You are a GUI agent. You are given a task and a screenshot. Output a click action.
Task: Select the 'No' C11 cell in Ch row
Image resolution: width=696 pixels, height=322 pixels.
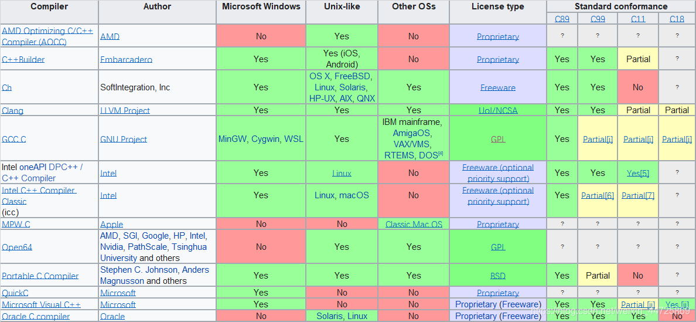pyautogui.click(x=638, y=87)
